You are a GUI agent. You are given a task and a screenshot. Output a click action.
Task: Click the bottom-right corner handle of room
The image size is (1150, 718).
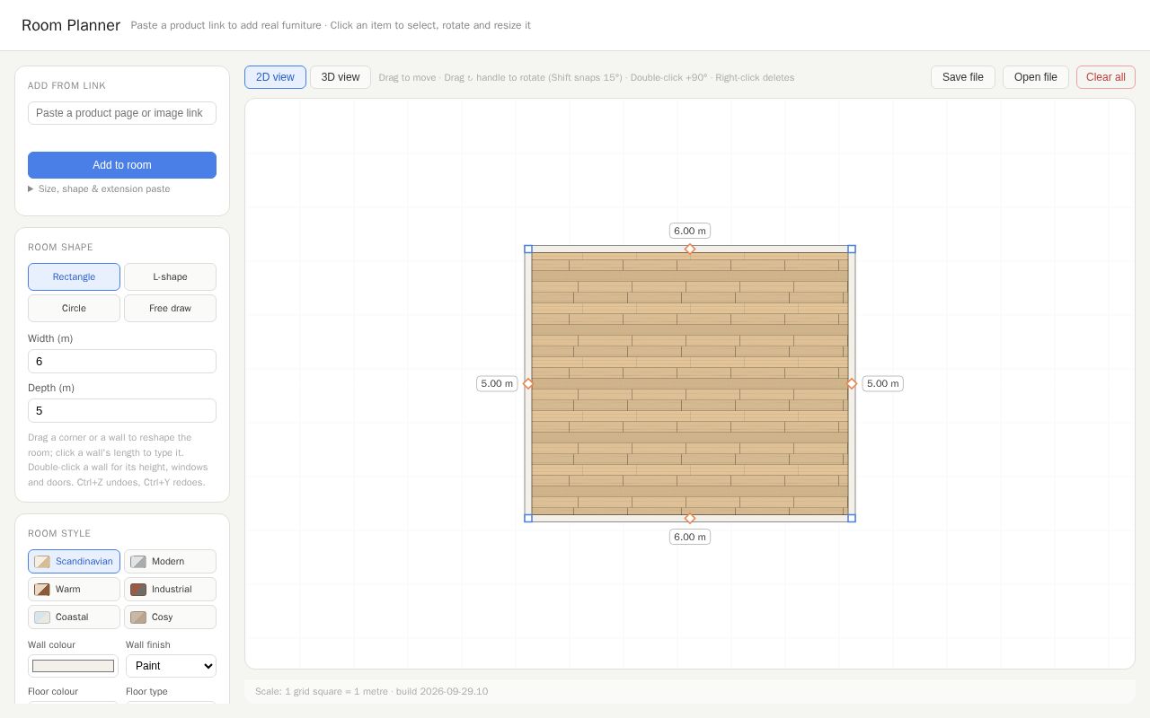coord(852,518)
